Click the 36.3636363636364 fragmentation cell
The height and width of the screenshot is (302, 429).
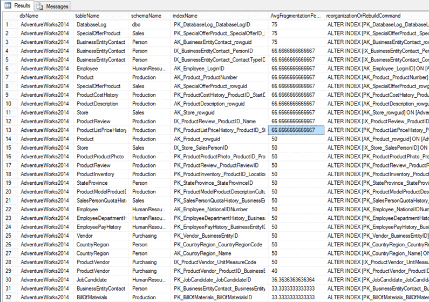pyautogui.click(x=296, y=280)
